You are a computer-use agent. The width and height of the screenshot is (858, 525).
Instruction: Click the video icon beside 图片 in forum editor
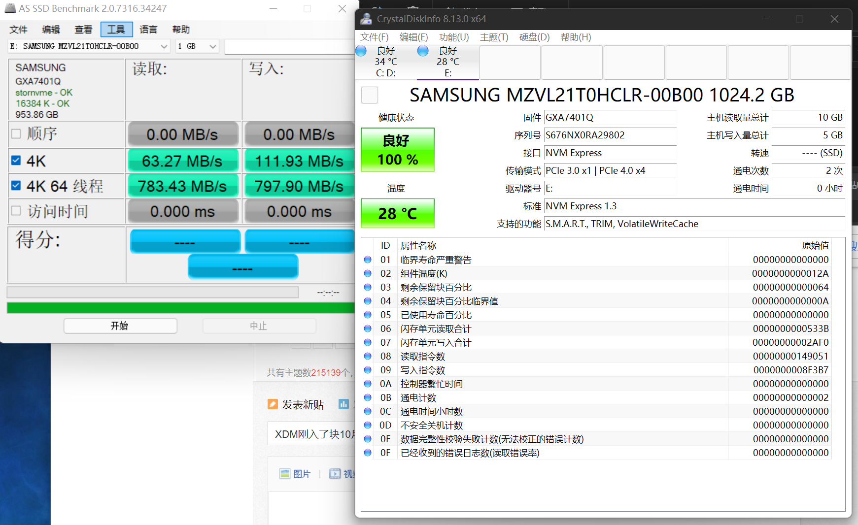click(x=335, y=474)
